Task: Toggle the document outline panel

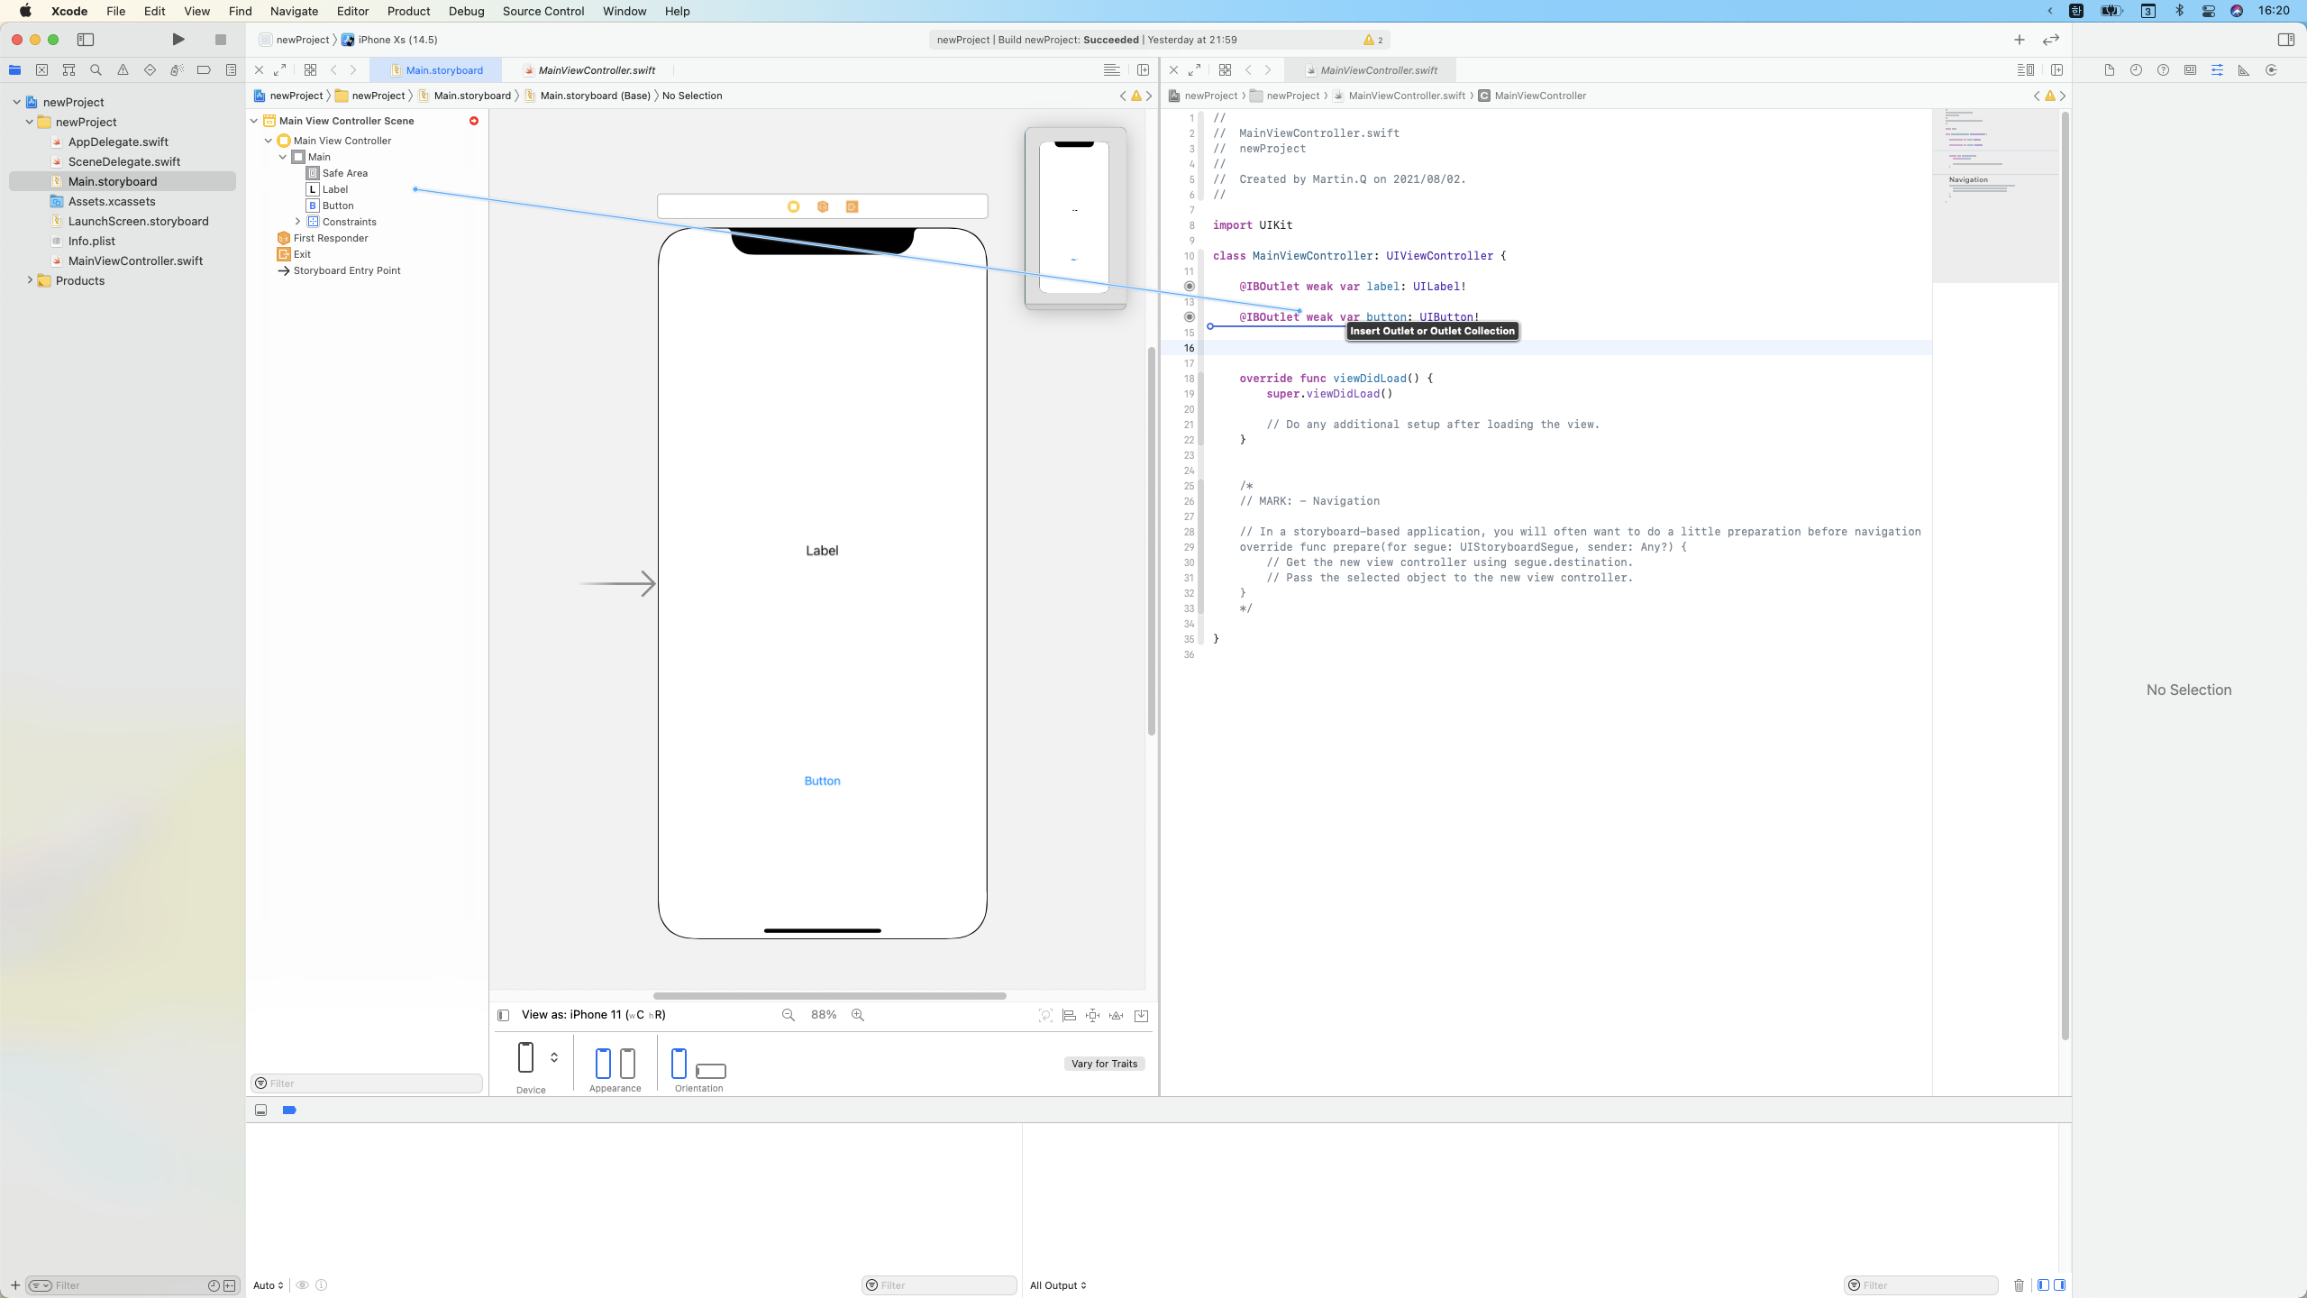Action: (504, 1015)
